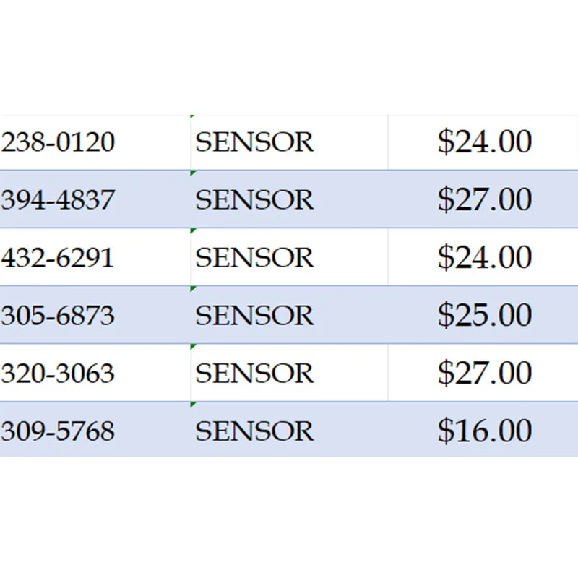
Task: Click green error indicator on 394-4837 row SENSOR cell
Action: point(193,173)
